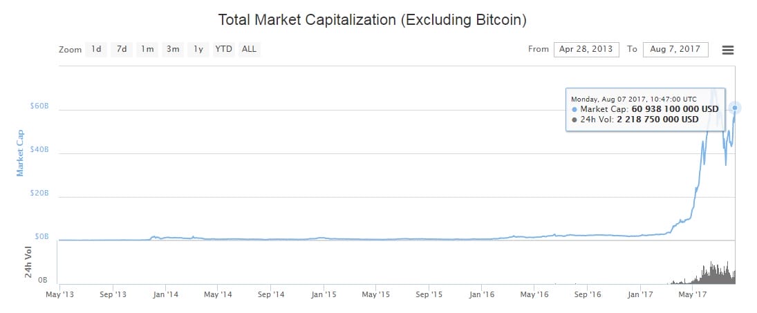757x313 pixels.
Task: Click the Jan '14 x-axis label
Action: (165, 294)
